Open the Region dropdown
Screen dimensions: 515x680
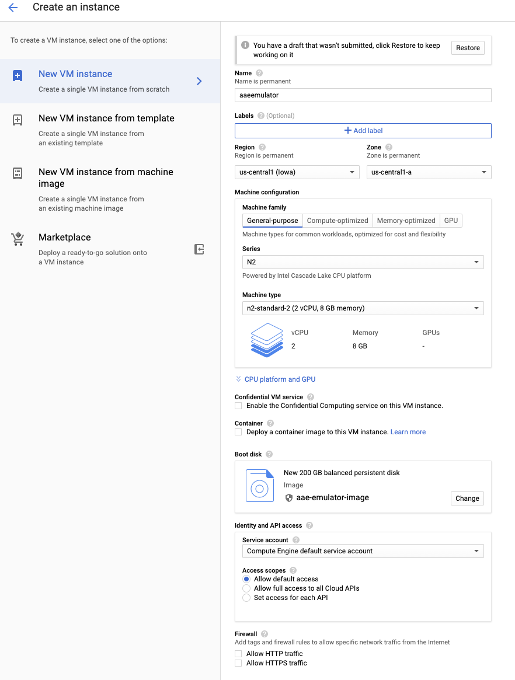297,172
